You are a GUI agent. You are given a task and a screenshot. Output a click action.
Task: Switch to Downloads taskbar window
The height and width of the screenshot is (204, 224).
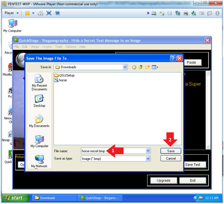[54, 198]
